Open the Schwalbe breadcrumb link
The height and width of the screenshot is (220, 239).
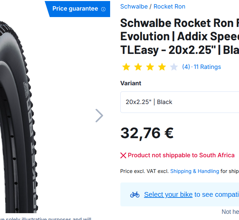(x=134, y=6)
